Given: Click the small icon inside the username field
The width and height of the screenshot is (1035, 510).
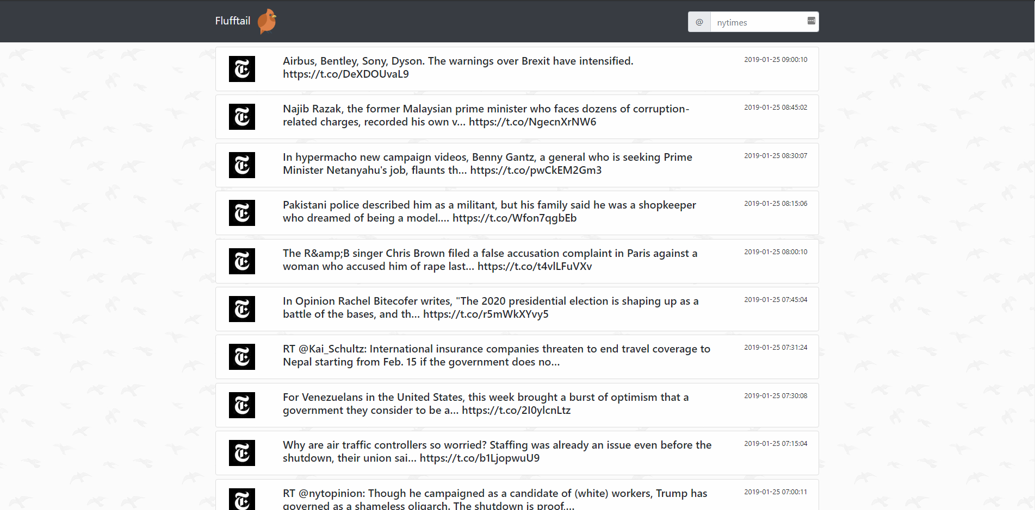Looking at the screenshot, I should 811,21.
